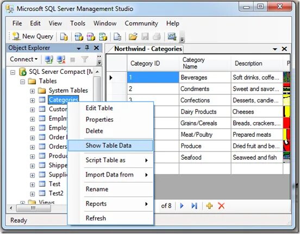Open the View menu
Screen dimensions: 300x234
55,23
